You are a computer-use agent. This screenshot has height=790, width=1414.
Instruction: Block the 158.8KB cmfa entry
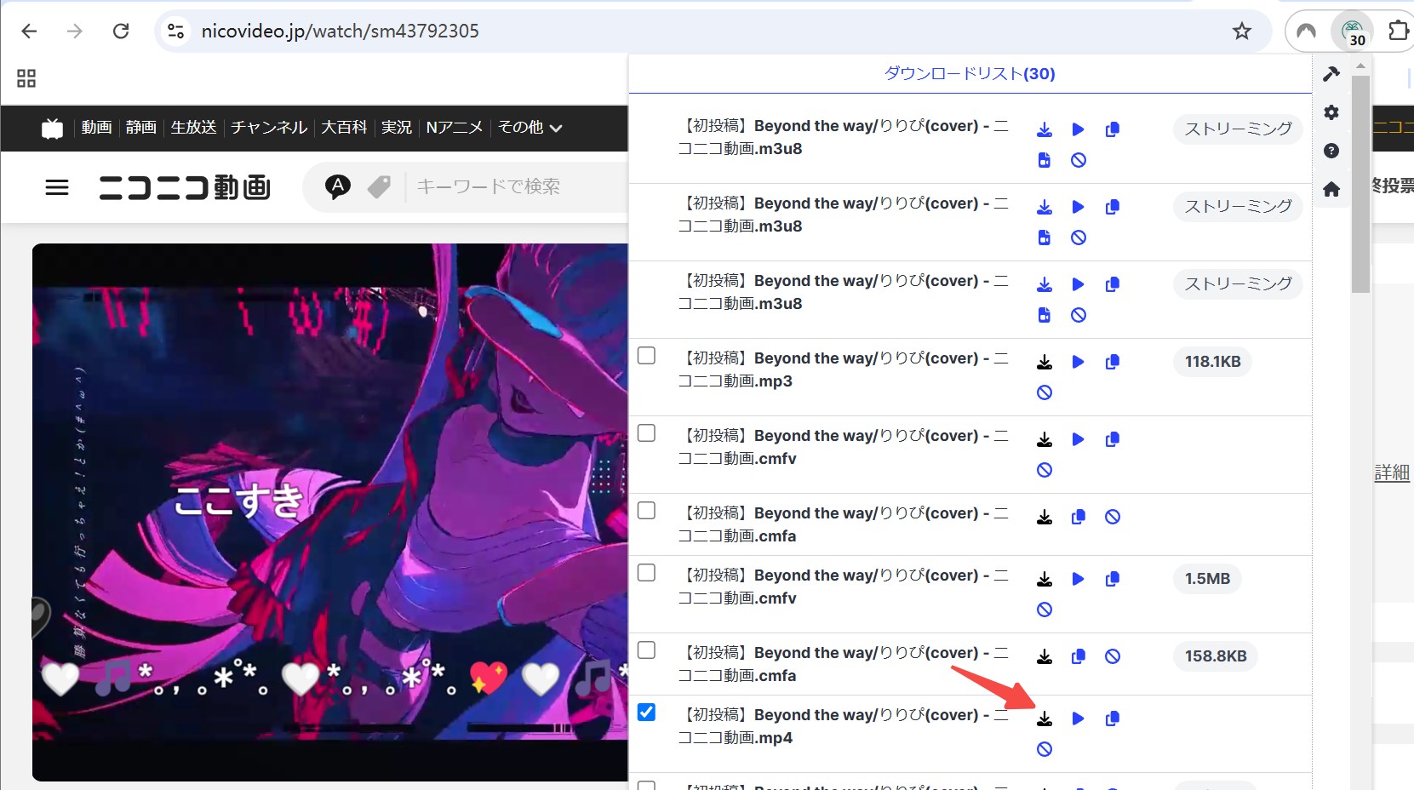[1112, 656]
